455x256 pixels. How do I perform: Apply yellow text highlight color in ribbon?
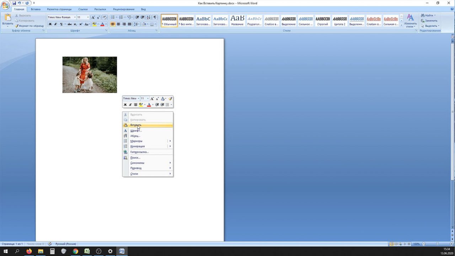(94, 24)
